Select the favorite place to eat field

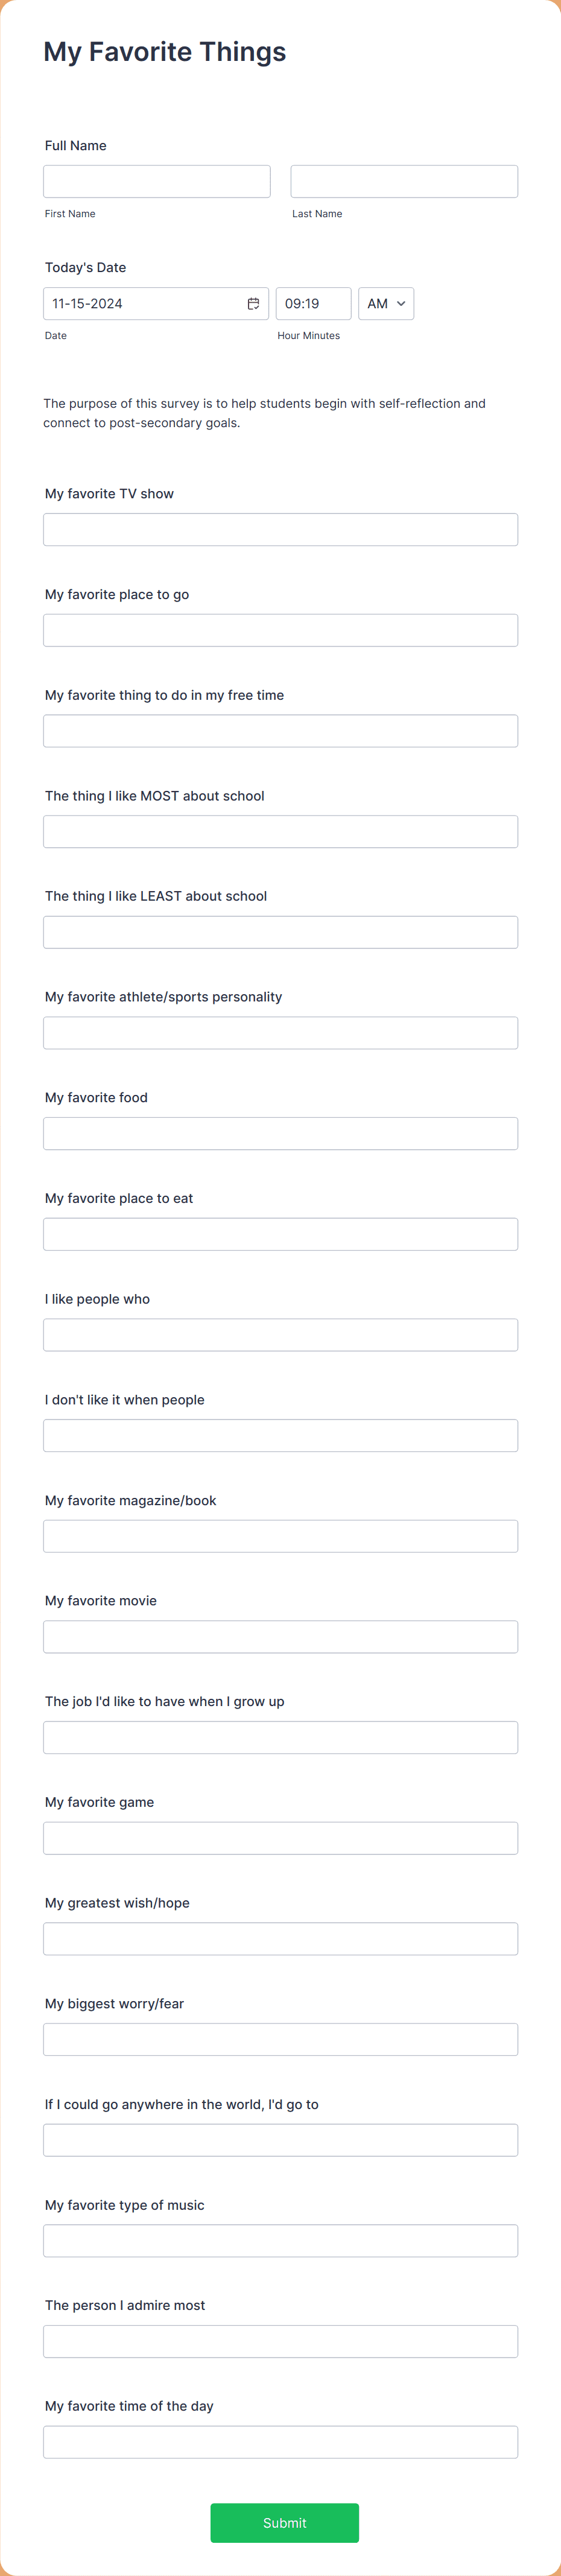tap(280, 1234)
